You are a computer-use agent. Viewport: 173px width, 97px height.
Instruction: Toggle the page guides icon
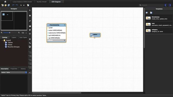24,5
